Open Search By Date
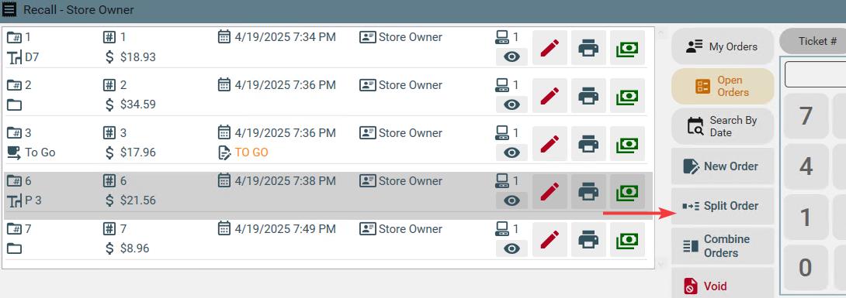Screen dimensions: 846x298 point(723,126)
